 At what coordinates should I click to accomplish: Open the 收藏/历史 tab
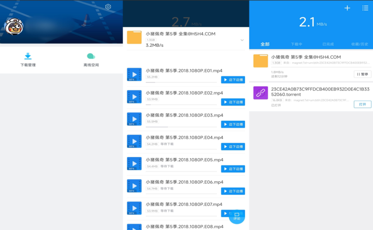[360, 44]
